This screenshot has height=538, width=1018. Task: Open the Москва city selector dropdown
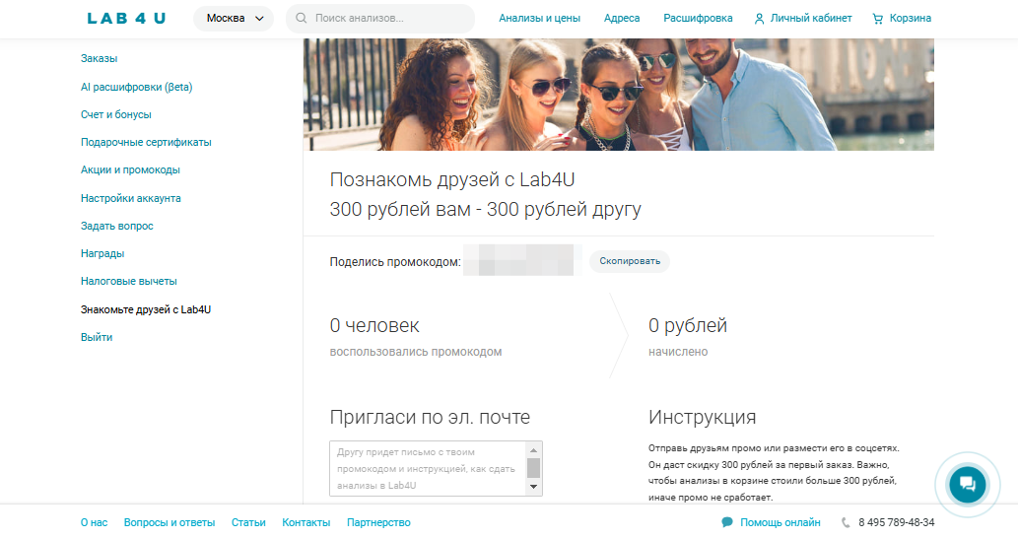coord(234,18)
